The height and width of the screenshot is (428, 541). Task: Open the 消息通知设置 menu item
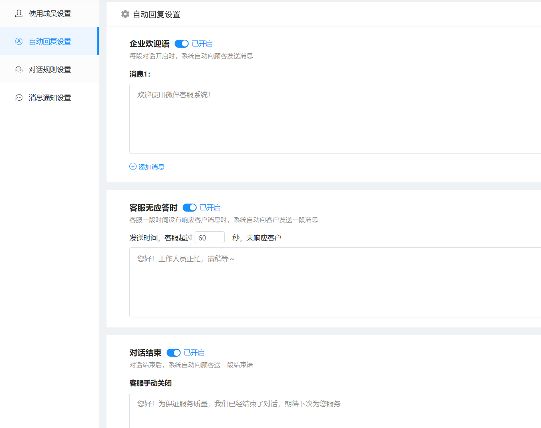(49, 97)
